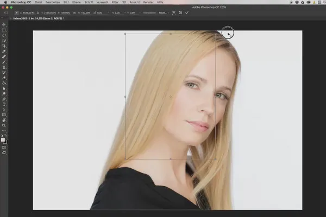The width and height of the screenshot is (326, 217).
Task: Commit the transform with the checkmark
Action: tap(187, 12)
